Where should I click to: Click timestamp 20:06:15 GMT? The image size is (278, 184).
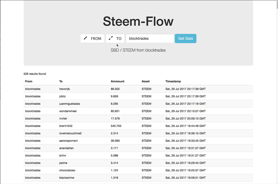[185, 118]
